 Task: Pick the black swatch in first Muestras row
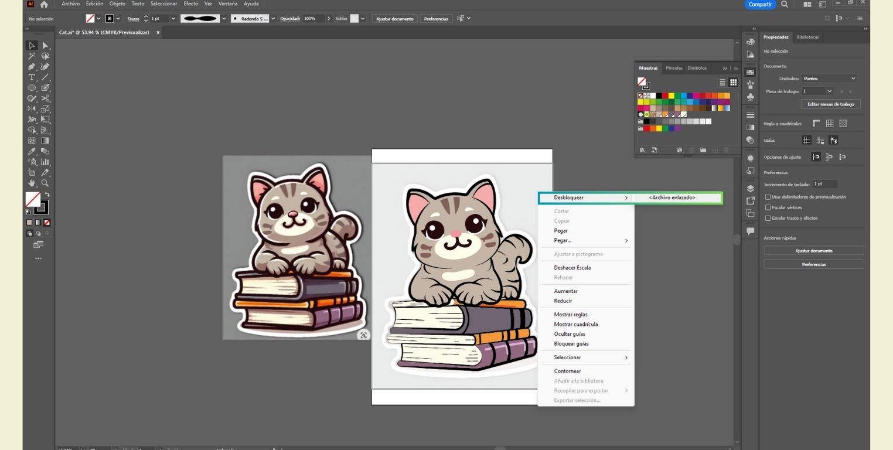coord(659,96)
